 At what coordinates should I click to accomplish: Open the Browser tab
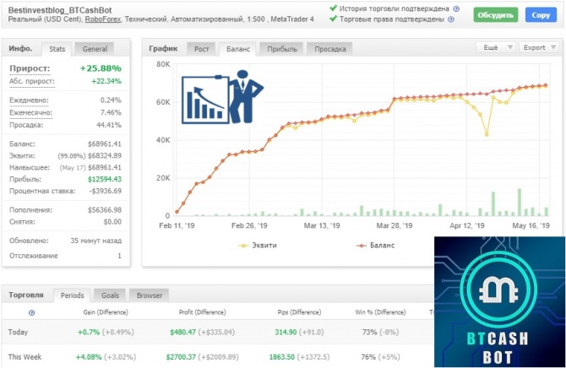click(x=150, y=295)
